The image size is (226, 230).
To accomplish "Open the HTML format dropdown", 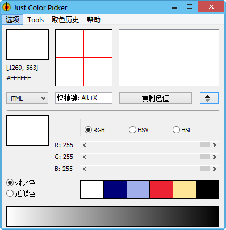I will coord(27,98).
